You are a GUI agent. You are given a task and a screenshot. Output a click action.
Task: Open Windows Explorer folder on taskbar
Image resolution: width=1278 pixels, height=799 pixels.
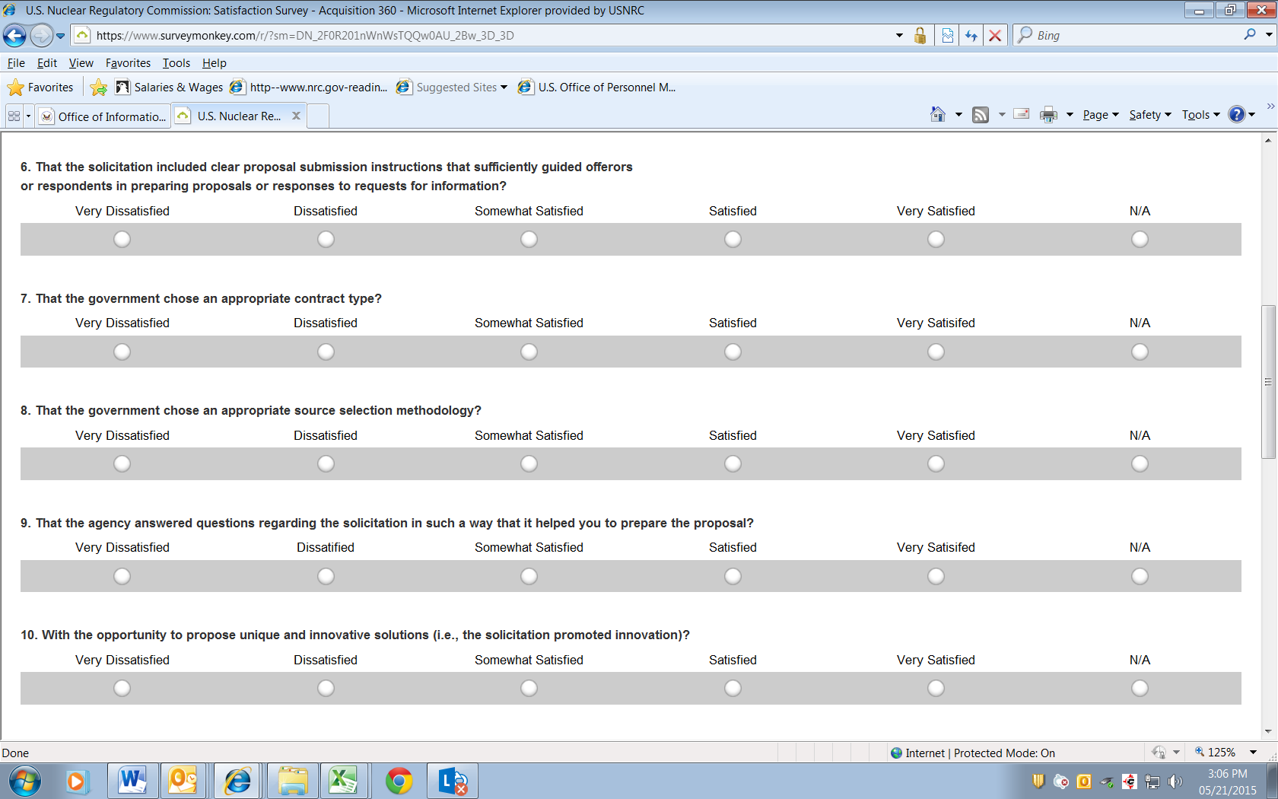pyautogui.click(x=292, y=781)
